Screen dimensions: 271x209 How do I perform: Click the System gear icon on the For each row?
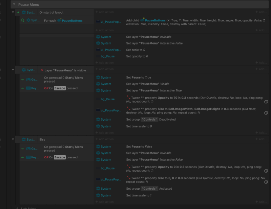click(x=28, y=20)
